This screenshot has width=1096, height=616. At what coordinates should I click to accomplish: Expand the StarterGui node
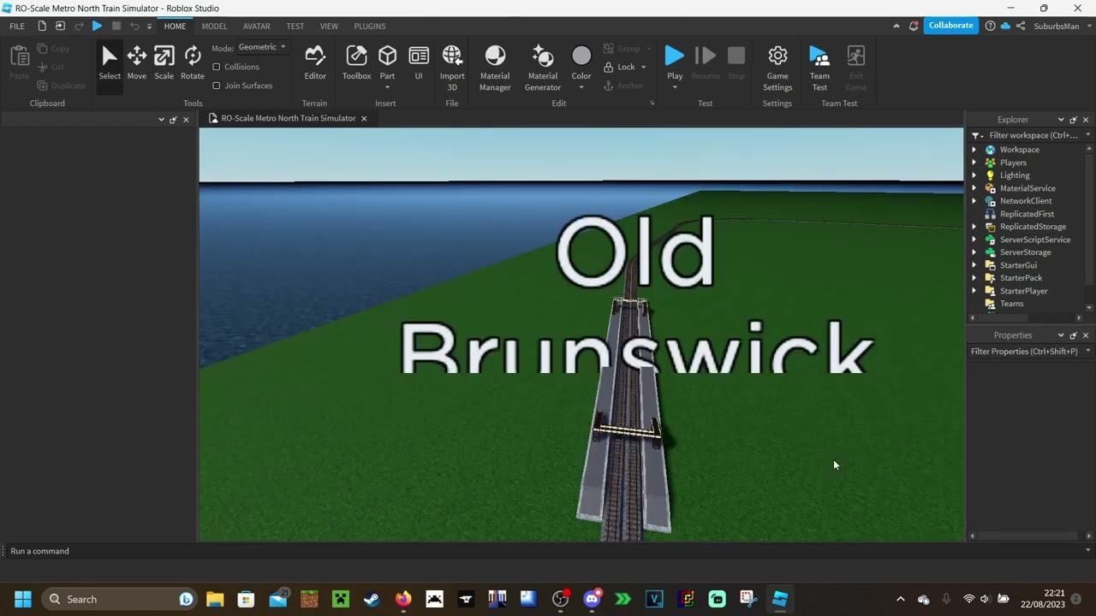pos(974,265)
